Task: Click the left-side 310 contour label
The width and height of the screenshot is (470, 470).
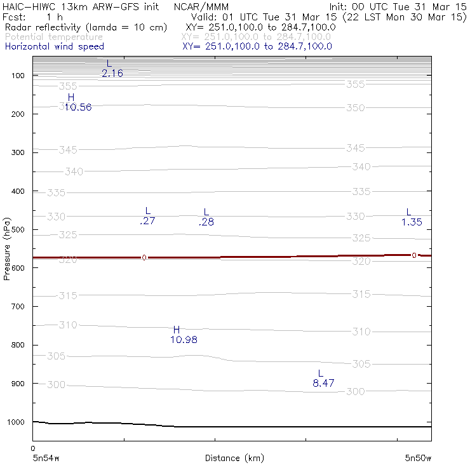Action: [68, 325]
